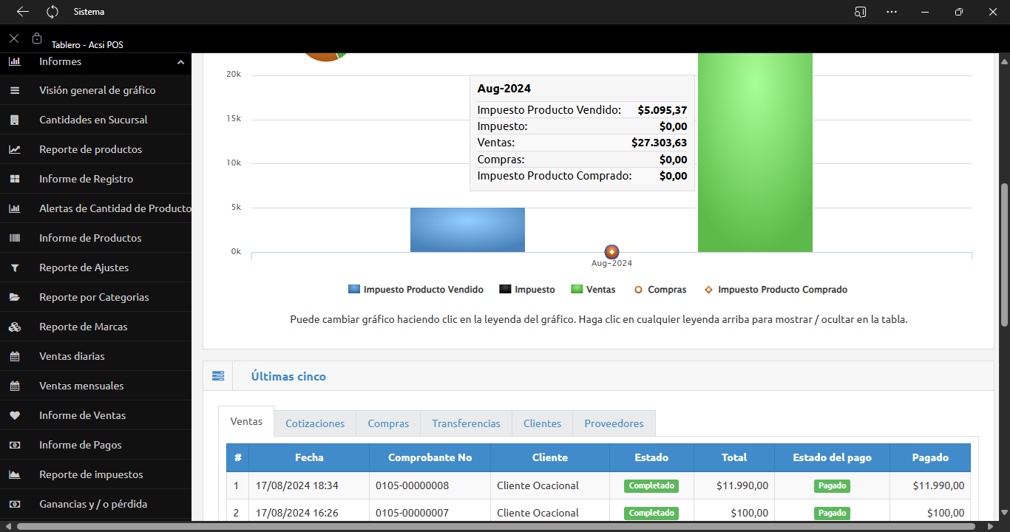The height and width of the screenshot is (532, 1010).
Task: Click the funnel icon beside Reporte de Ajustes
Action: coord(14,267)
